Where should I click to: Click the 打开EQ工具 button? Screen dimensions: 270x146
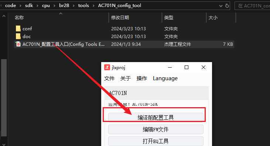[x=155, y=141]
